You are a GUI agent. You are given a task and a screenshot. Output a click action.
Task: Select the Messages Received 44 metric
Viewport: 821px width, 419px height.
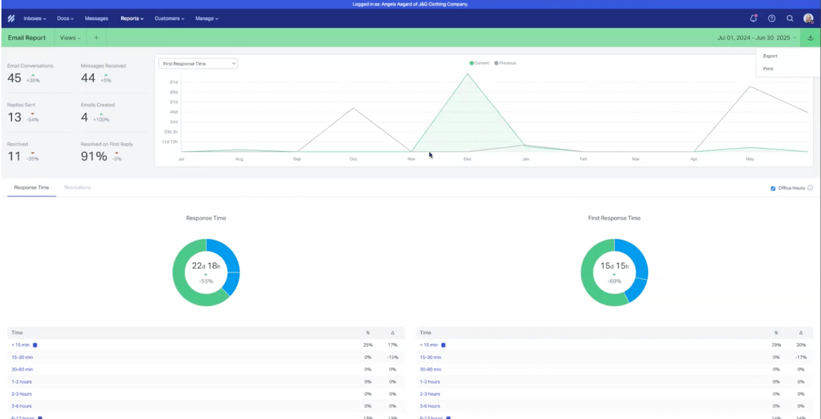coord(103,74)
